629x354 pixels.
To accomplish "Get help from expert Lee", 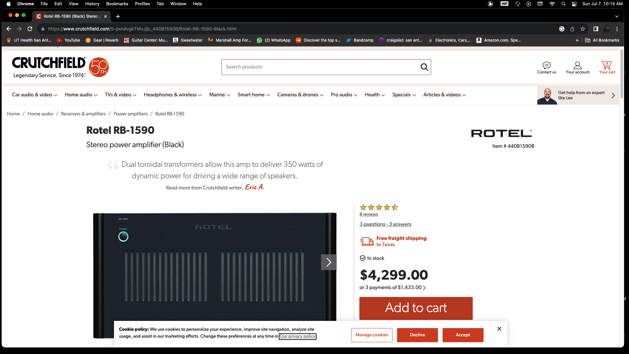I will coord(578,95).
